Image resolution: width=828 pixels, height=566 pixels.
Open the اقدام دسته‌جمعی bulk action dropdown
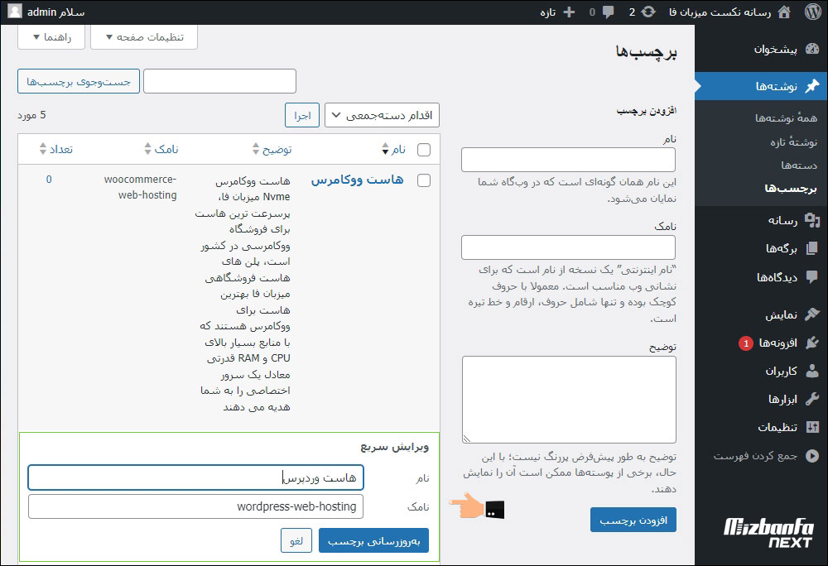(382, 115)
